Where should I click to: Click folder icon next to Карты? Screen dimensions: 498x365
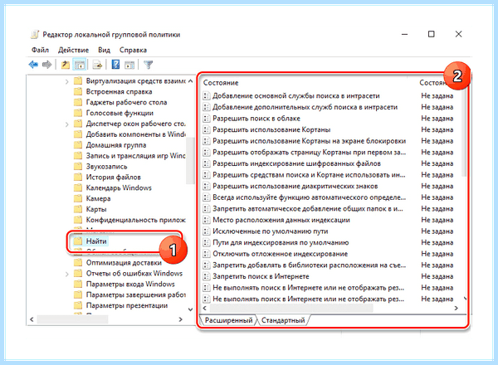click(x=78, y=209)
